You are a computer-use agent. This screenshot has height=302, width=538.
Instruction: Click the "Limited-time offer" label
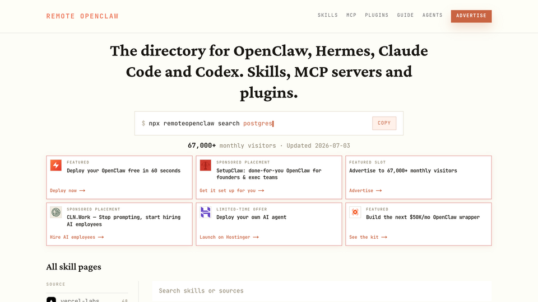(x=242, y=209)
